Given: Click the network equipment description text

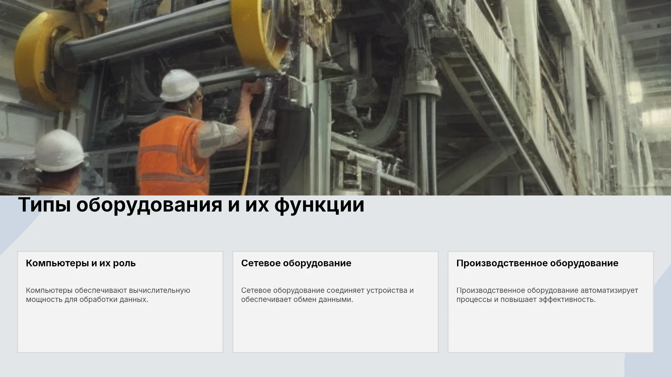Looking at the screenshot, I should coord(327,295).
